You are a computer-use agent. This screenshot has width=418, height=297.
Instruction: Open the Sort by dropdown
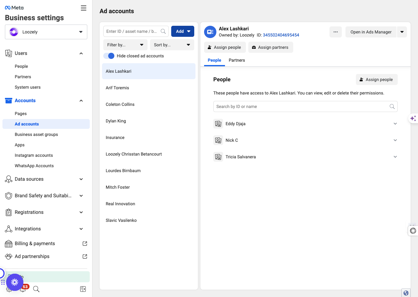(172, 45)
